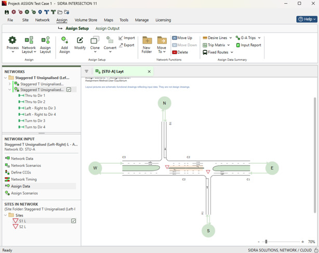Viewport: 319px width, 253px height.
Task: Click the Save icon in quick access toolbar
Action: pos(7,12)
